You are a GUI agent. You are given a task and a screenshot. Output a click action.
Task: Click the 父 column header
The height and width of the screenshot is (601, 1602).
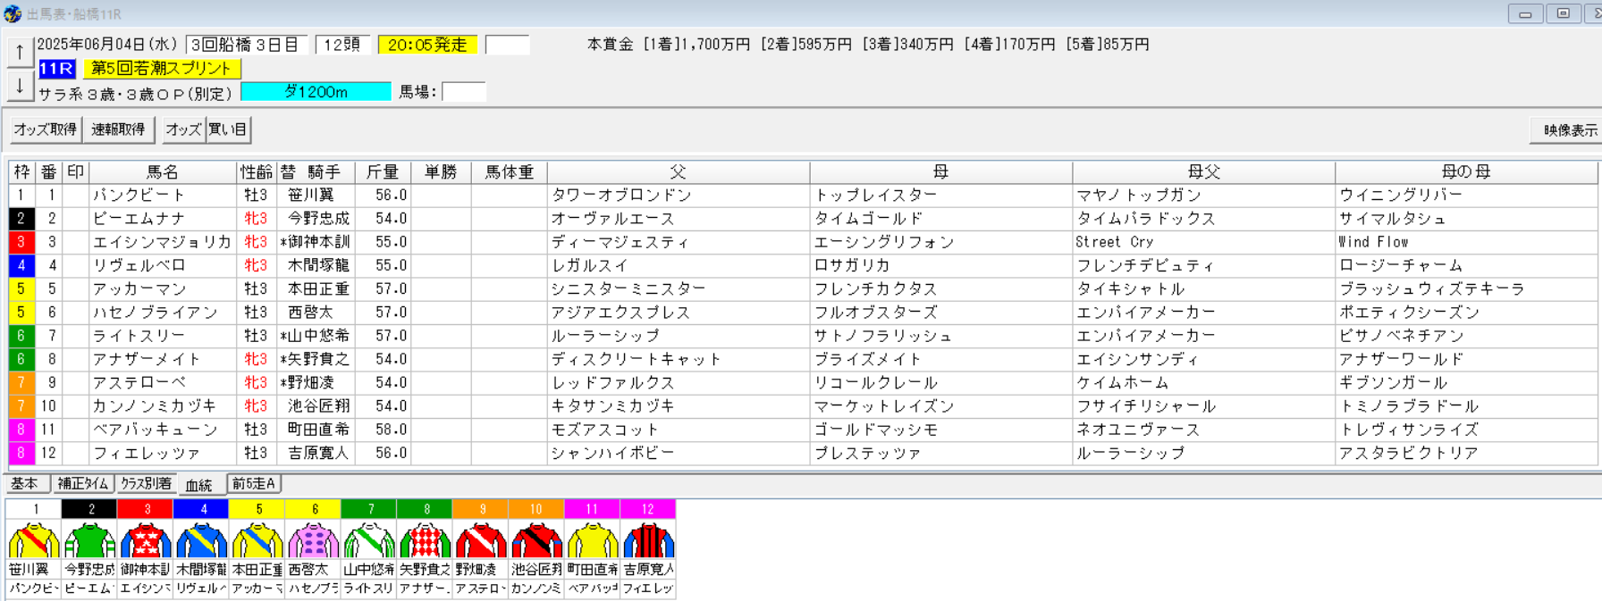(x=679, y=172)
